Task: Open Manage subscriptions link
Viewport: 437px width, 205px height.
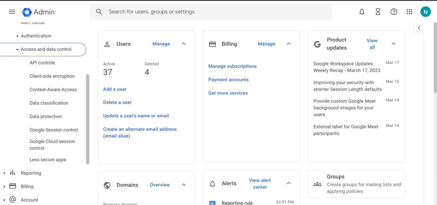Action: [x=232, y=66]
